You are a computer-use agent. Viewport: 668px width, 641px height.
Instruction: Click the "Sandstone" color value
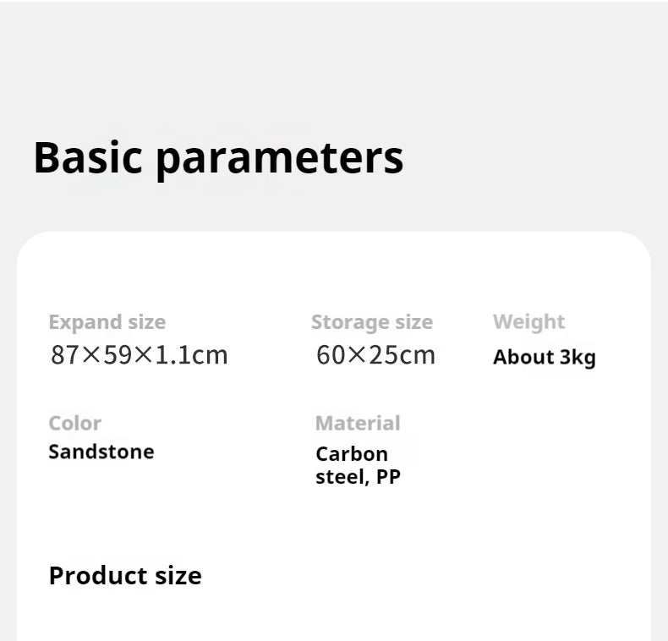coord(101,452)
